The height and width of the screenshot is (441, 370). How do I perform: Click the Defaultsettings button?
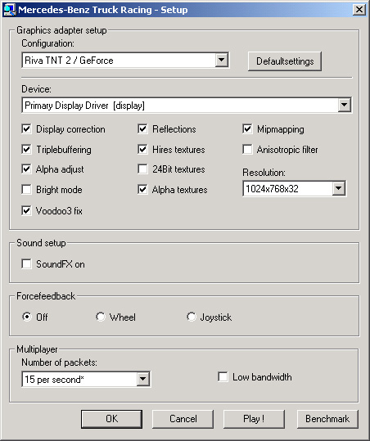(285, 61)
